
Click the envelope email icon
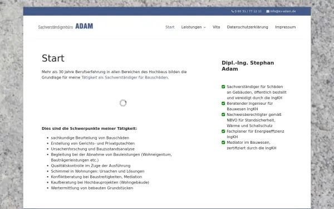268,11
